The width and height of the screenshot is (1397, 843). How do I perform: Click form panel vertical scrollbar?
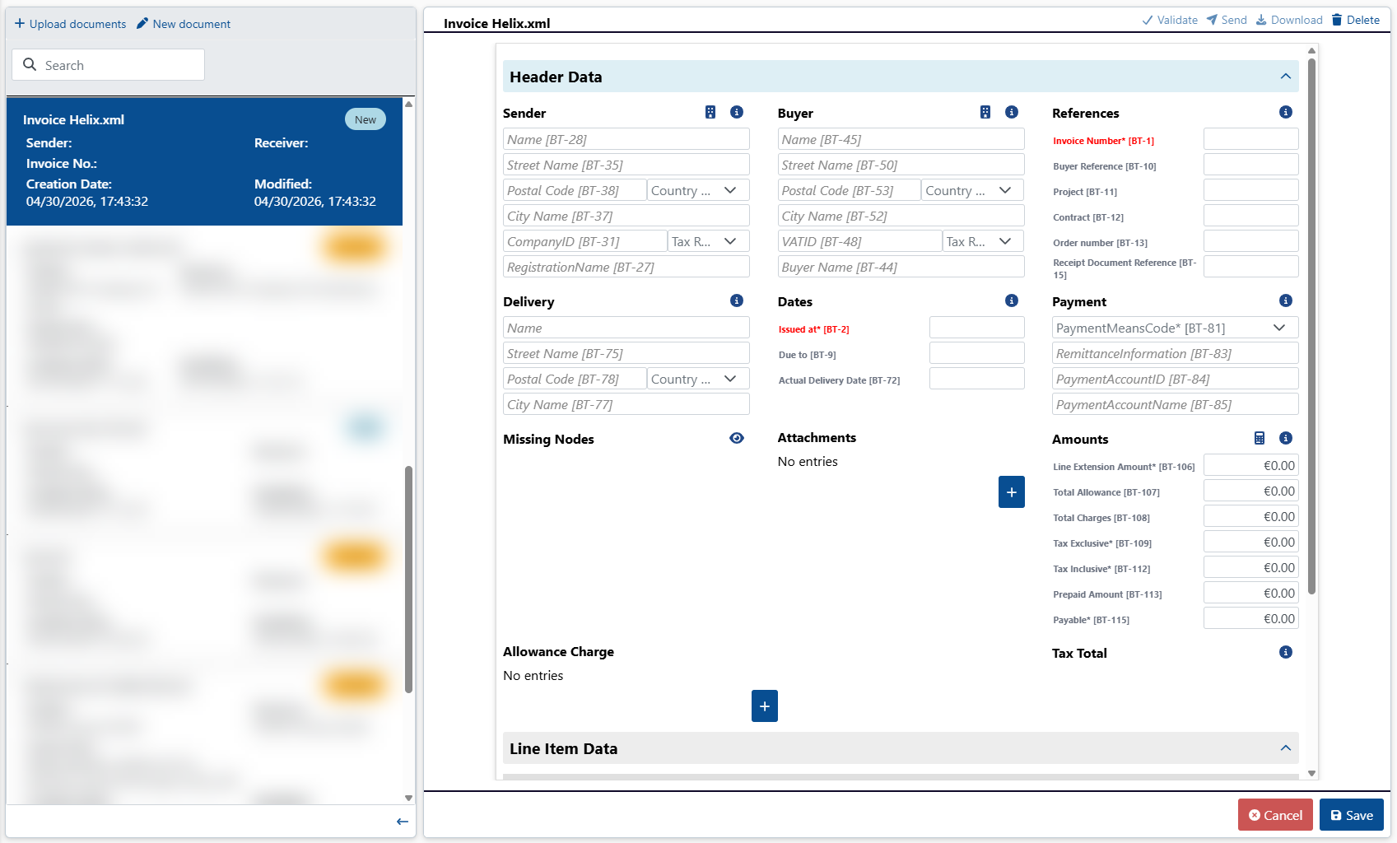[1311, 325]
